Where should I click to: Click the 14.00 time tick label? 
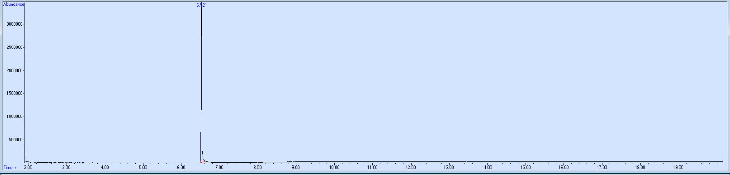click(x=487, y=168)
